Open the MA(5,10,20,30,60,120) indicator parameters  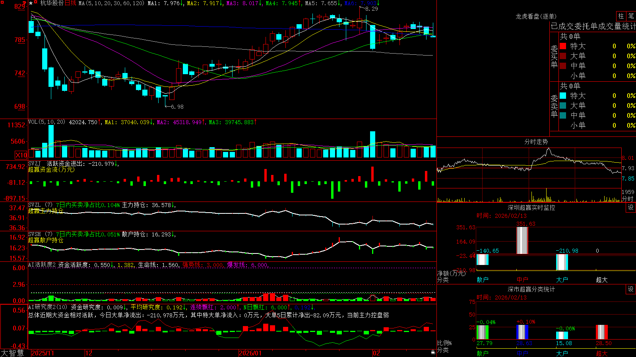click(111, 3)
